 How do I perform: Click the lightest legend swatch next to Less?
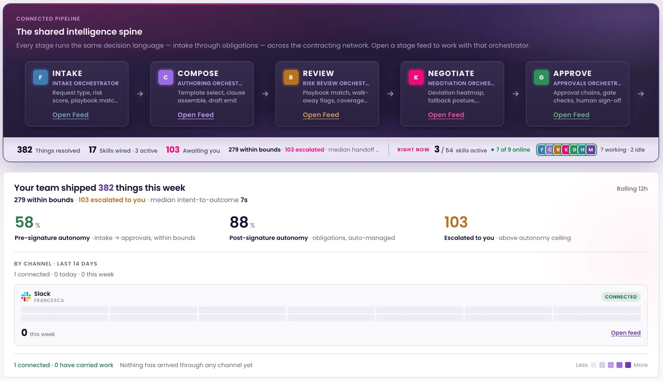pyautogui.click(x=593, y=365)
